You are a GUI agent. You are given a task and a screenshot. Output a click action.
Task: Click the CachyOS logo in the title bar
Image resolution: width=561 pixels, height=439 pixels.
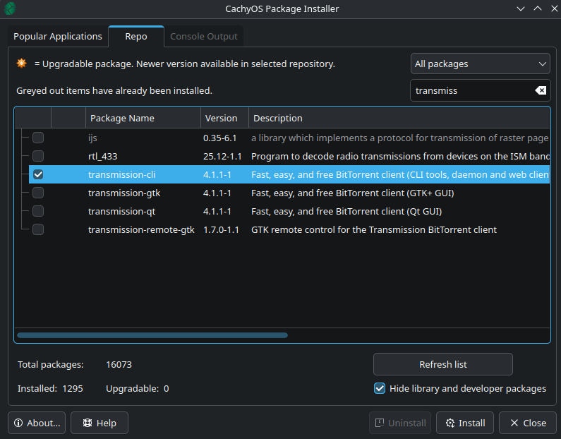(10, 8)
